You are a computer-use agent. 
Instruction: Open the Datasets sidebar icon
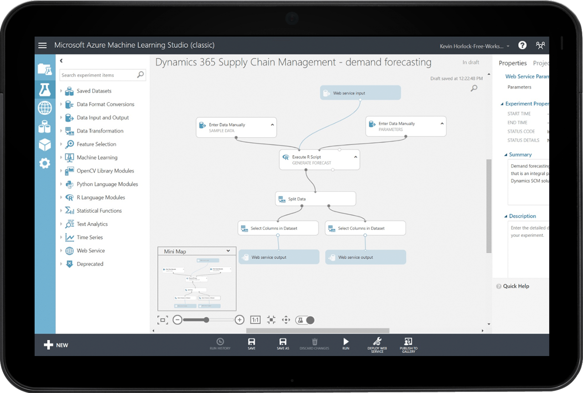tap(45, 126)
